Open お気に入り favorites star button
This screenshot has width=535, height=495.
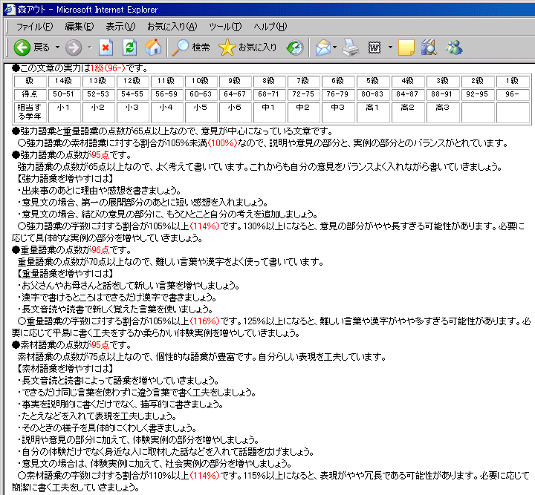pos(247,47)
